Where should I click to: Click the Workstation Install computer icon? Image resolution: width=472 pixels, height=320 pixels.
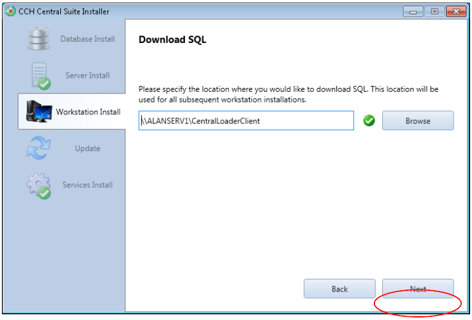[x=39, y=111]
